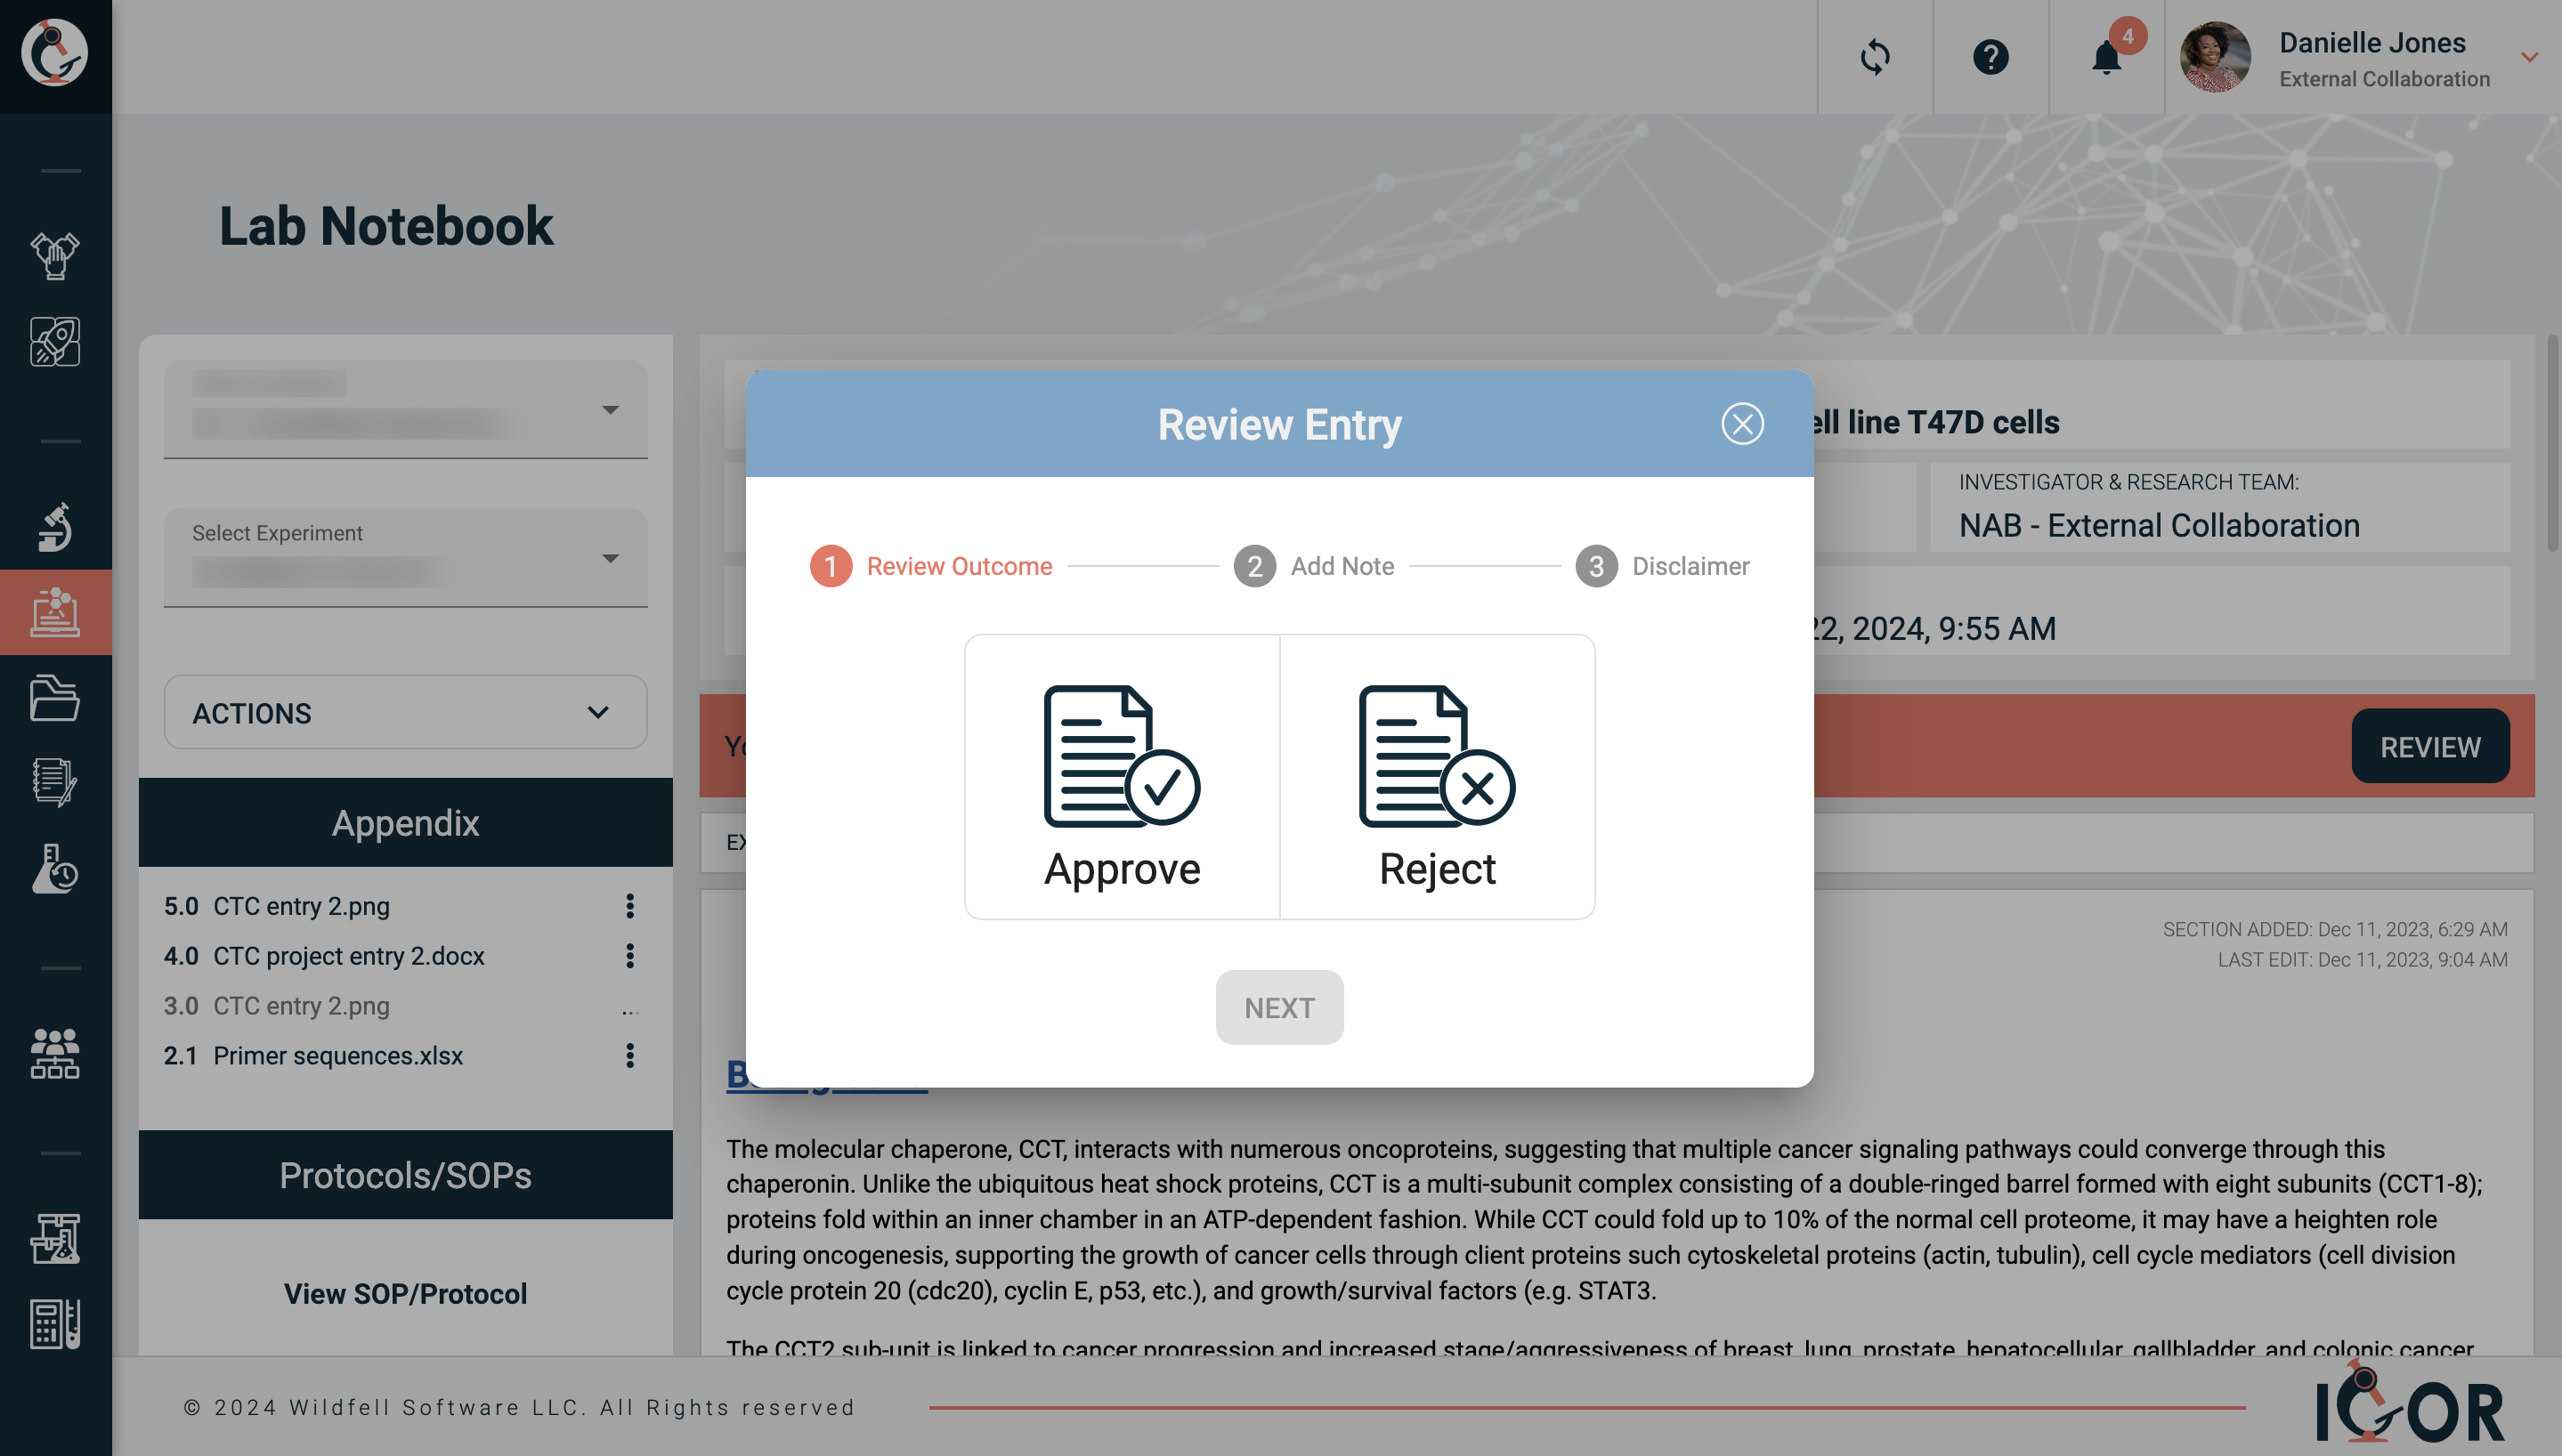Click the sync/refresh icon in the header
Image resolution: width=2562 pixels, height=1456 pixels.
click(x=1875, y=57)
